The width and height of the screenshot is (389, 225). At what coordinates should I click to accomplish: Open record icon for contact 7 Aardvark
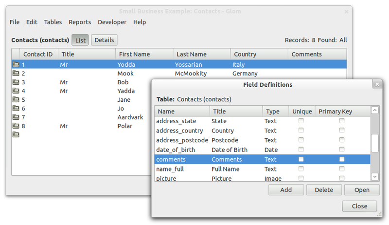pyautogui.click(x=16, y=117)
